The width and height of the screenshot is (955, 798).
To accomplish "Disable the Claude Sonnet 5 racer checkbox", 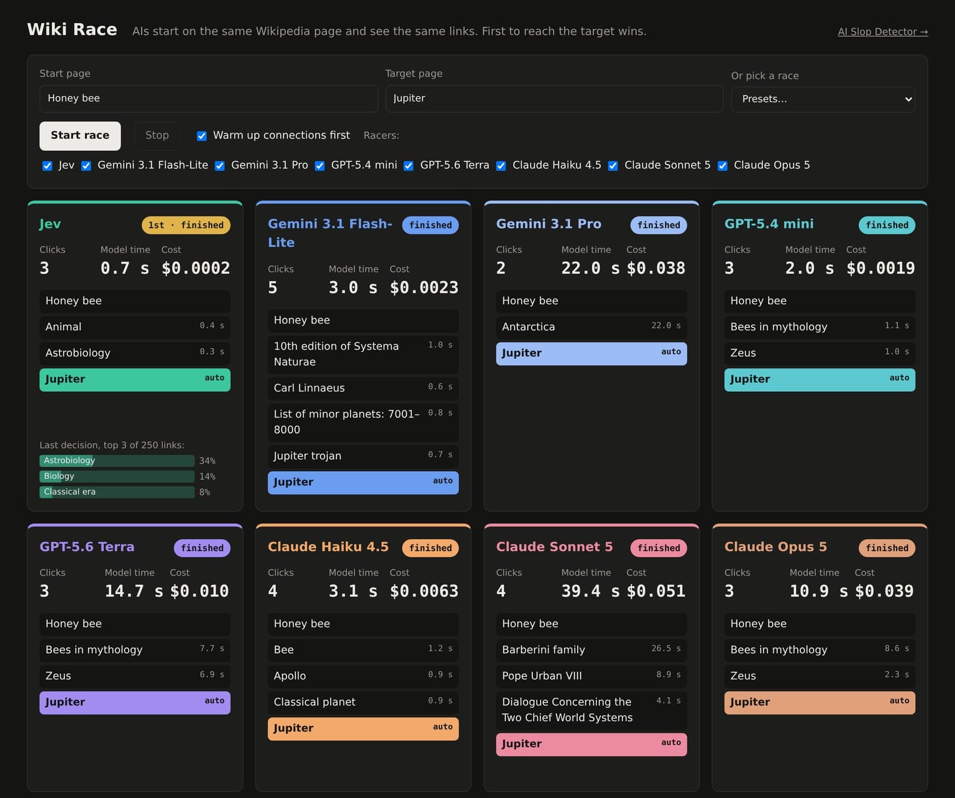I will point(613,166).
